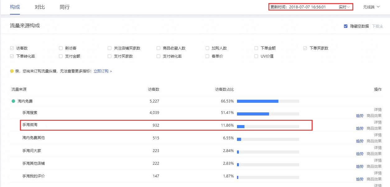This screenshot has height=187, width=390.
Task: Enable the UV价值 checkbox
Action: [x=256, y=56]
